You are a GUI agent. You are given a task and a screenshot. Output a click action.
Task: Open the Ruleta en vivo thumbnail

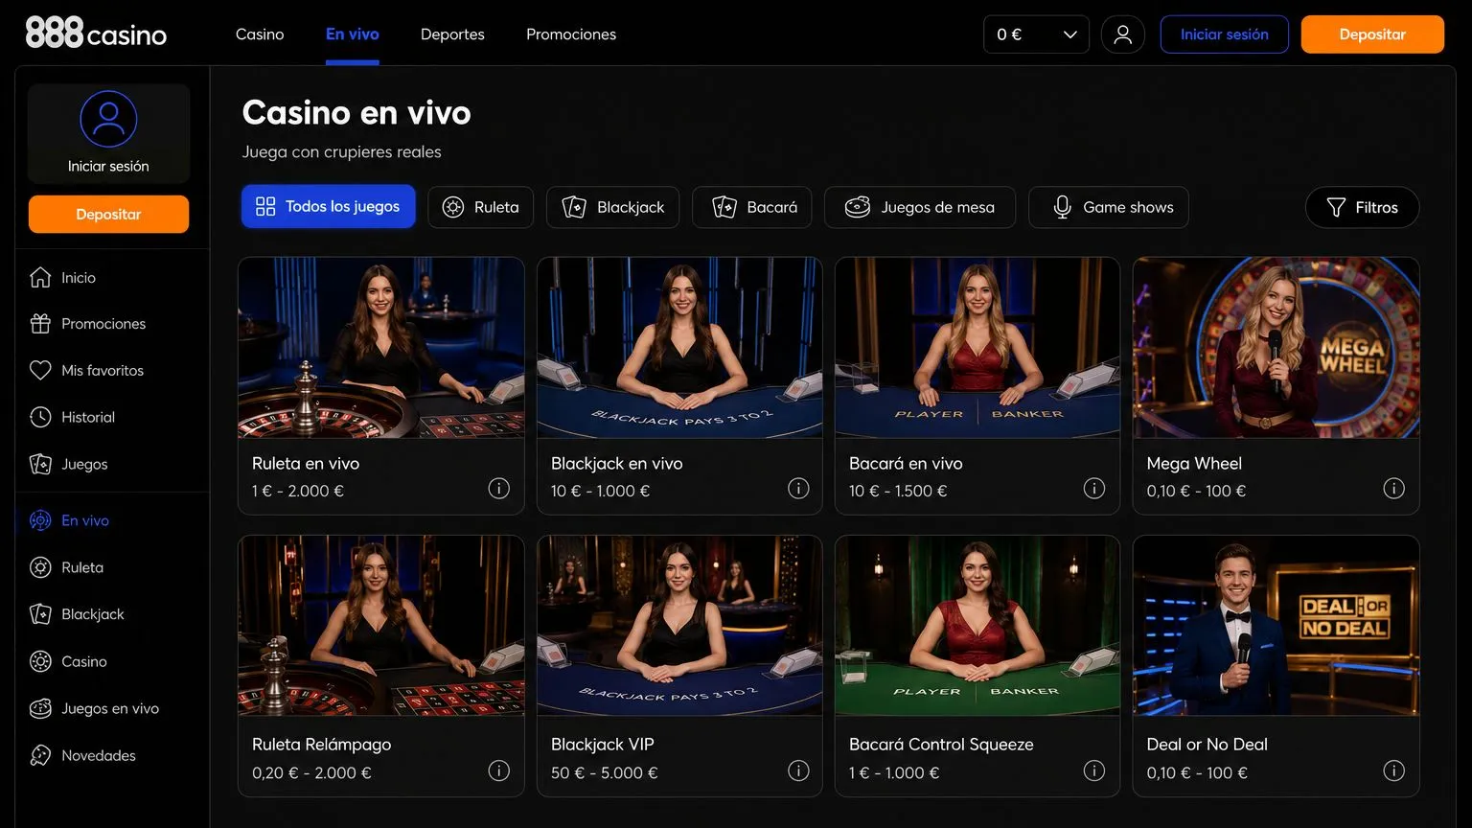381,348
